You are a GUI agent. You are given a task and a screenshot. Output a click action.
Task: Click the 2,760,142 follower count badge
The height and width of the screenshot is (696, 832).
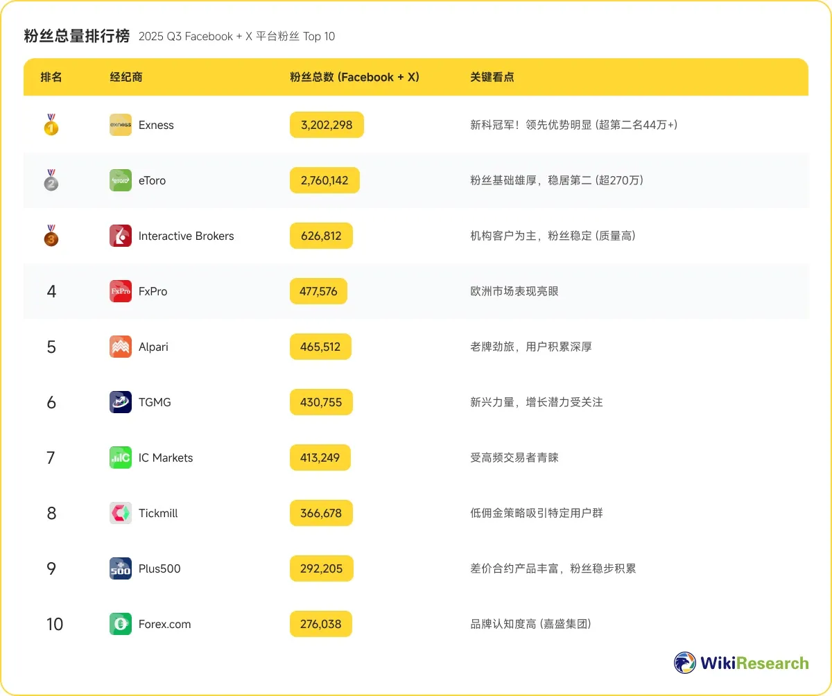tap(324, 180)
